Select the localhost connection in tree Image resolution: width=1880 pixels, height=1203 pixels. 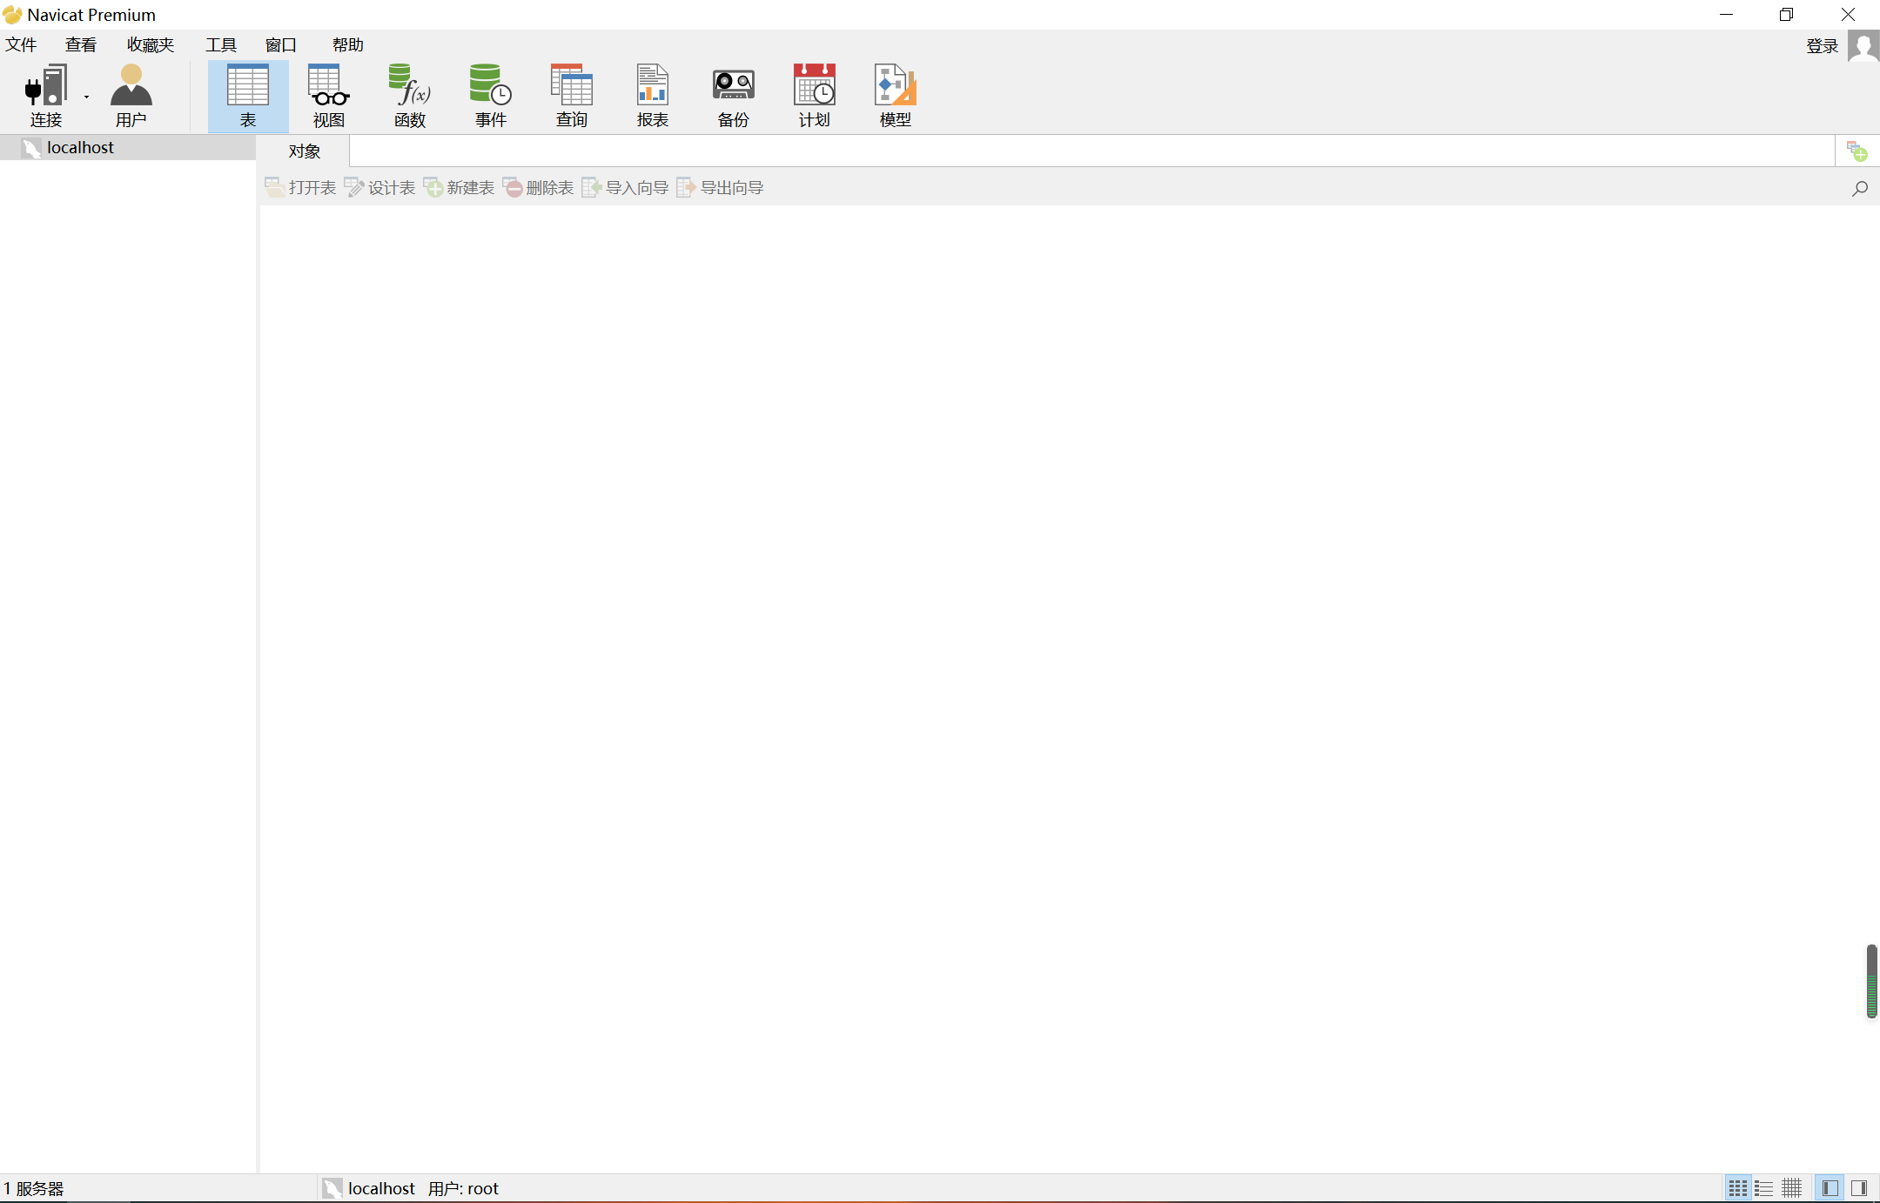click(80, 148)
